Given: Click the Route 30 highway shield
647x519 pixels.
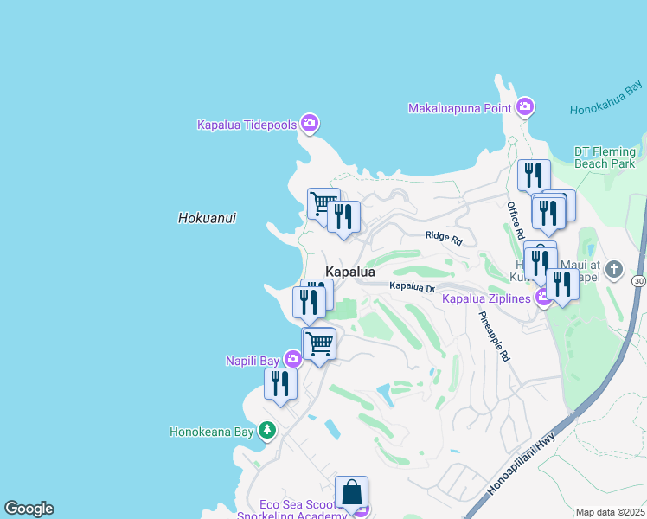Looking at the screenshot, I should coord(638,281).
